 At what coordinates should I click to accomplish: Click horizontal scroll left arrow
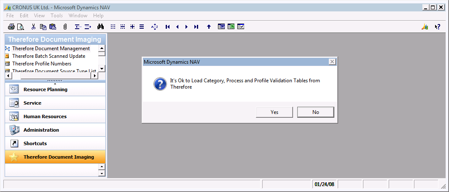(x=8, y=76)
